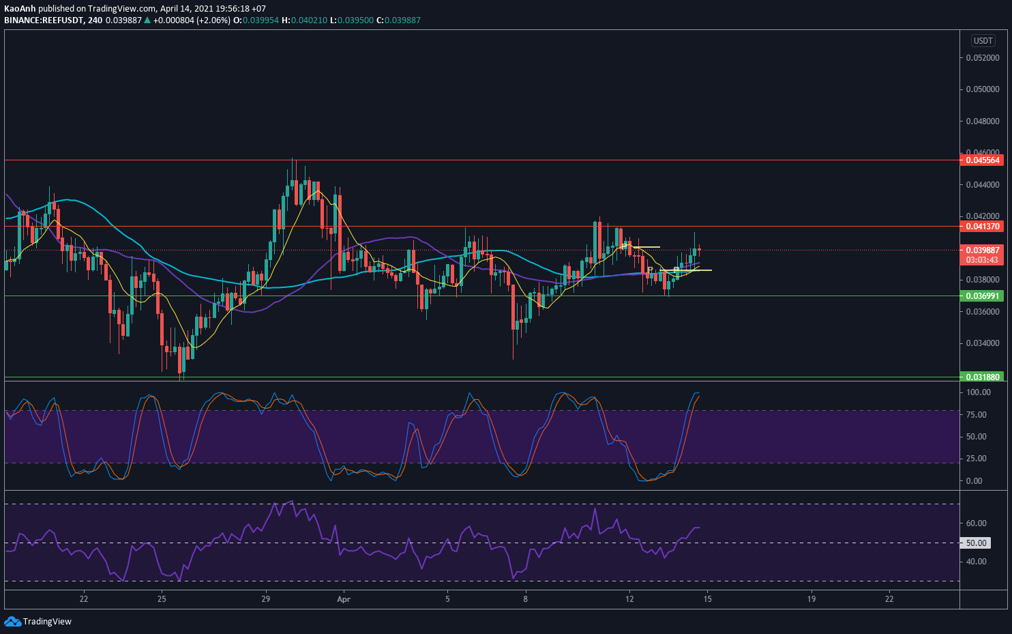This screenshot has width=1012, height=634.
Task: Click the current price 0.039887 label
Action: (983, 250)
